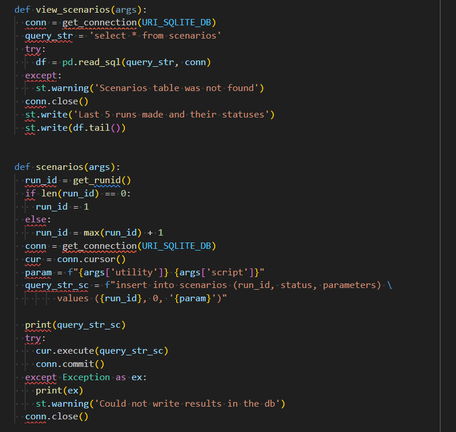Viewport: 456px width, 432px height.
Task: Click bare 'except:' keyword in view_scenarios
Action: pyautogui.click(x=41, y=75)
